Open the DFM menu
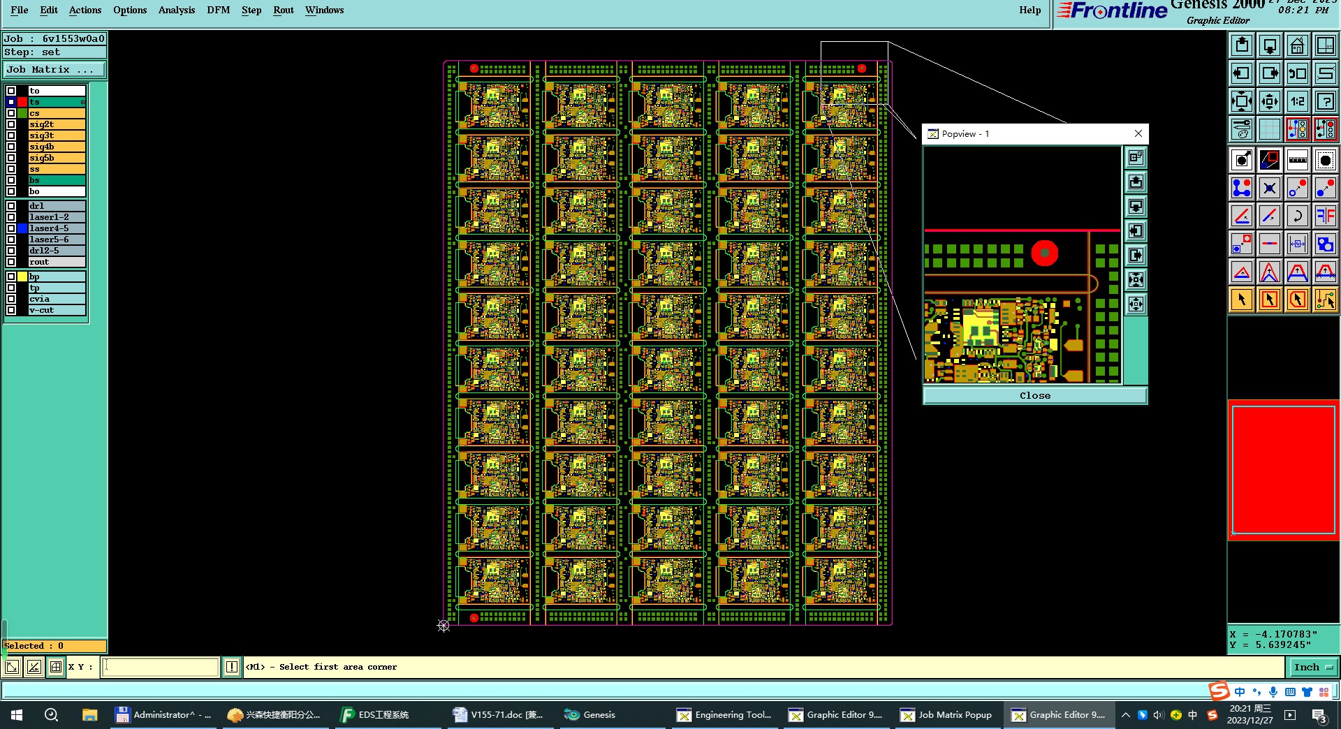 (219, 10)
